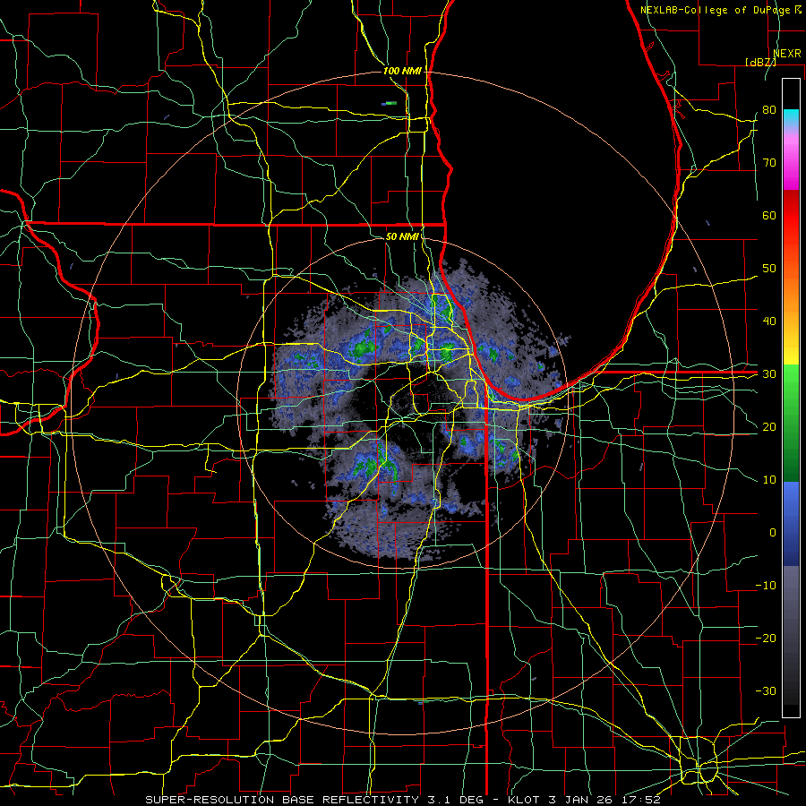
Task: Click the -10 value on dBZ scale
Action: coord(766,586)
